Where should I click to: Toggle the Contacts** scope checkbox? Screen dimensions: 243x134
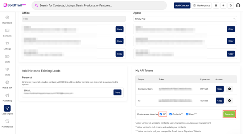click(x=170, y=114)
